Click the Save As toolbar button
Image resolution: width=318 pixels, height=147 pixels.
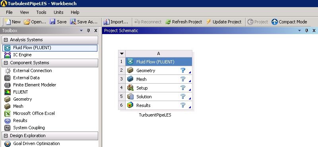[84, 22]
